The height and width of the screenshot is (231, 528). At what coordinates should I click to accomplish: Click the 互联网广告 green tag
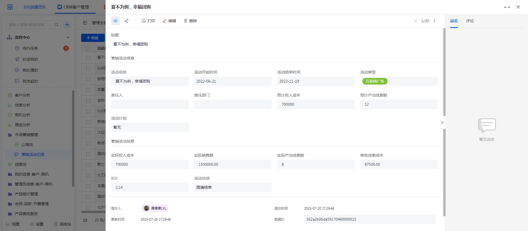[x=375, y=81]
